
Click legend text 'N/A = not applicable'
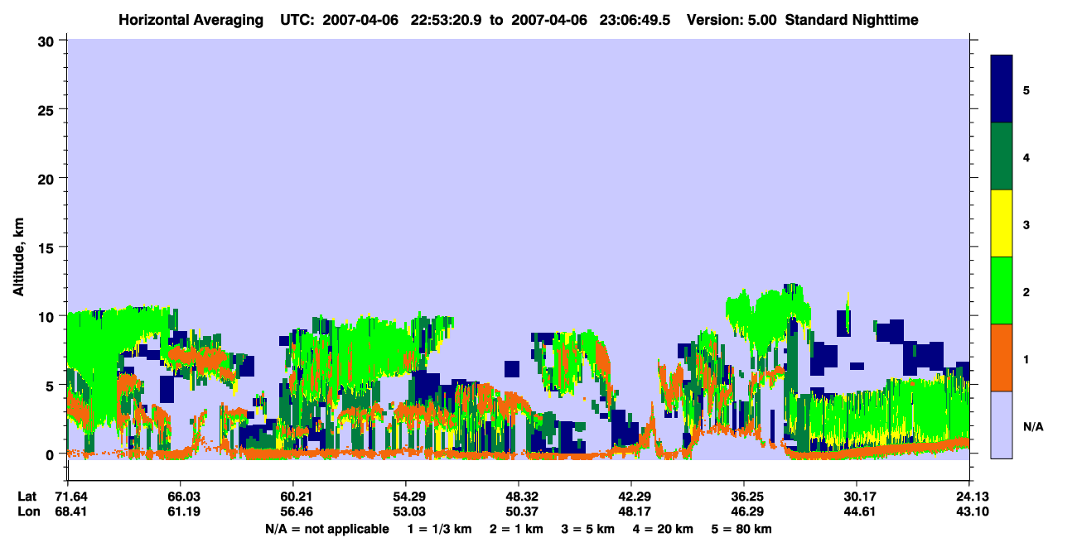click(326, 529)
